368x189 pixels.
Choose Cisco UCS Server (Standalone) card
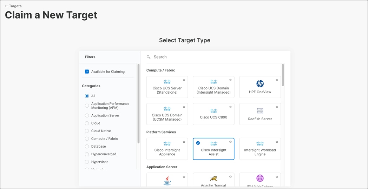pyautogui.click(x=167, y=87)
